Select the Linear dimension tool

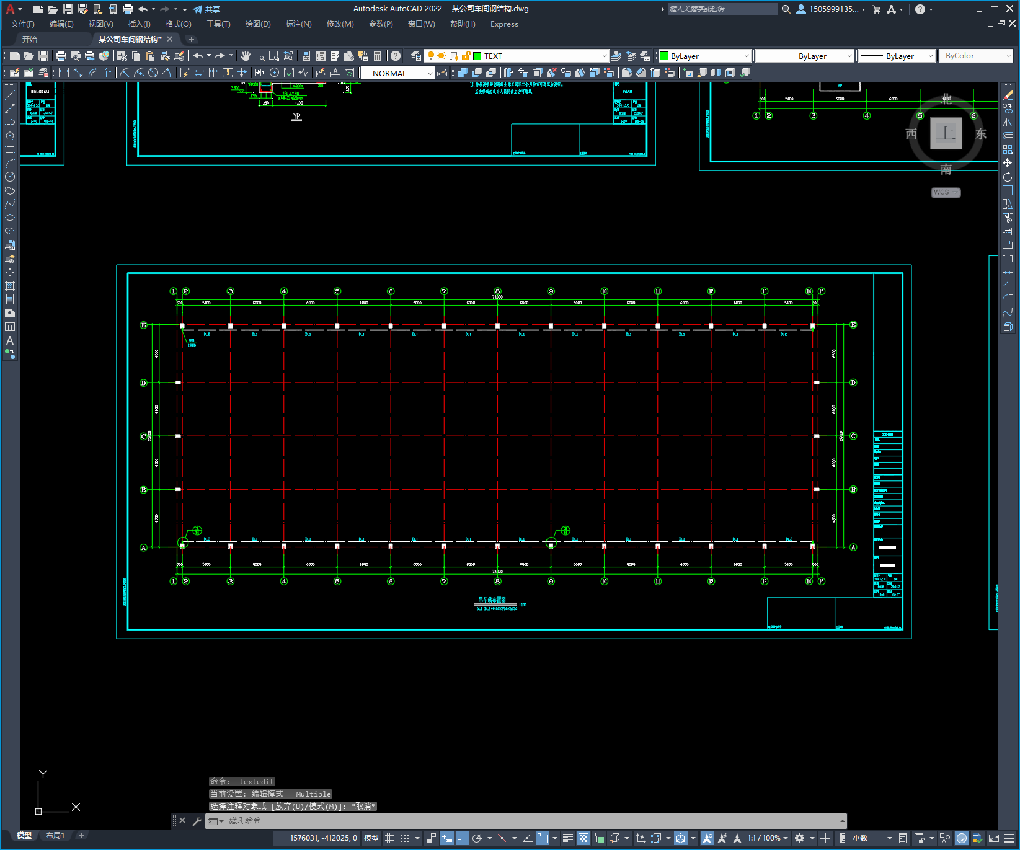64,73
